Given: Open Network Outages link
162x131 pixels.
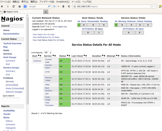Looking at the screenshot, I should click(x=14, y=92).
